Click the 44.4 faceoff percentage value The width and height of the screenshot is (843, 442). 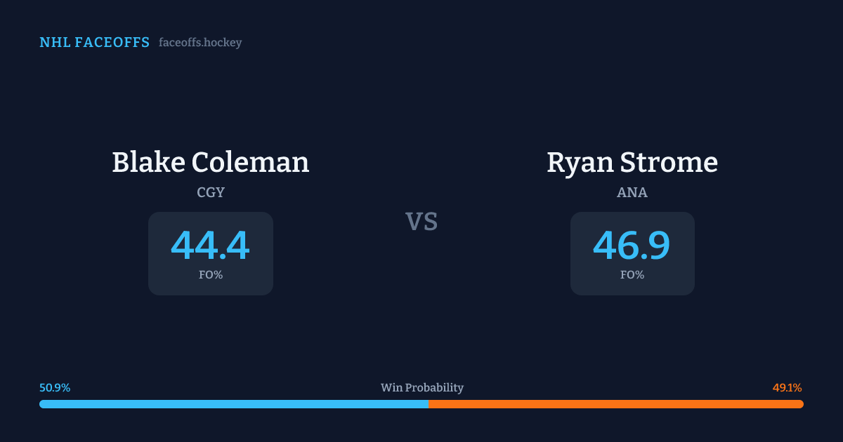point(211,246)
